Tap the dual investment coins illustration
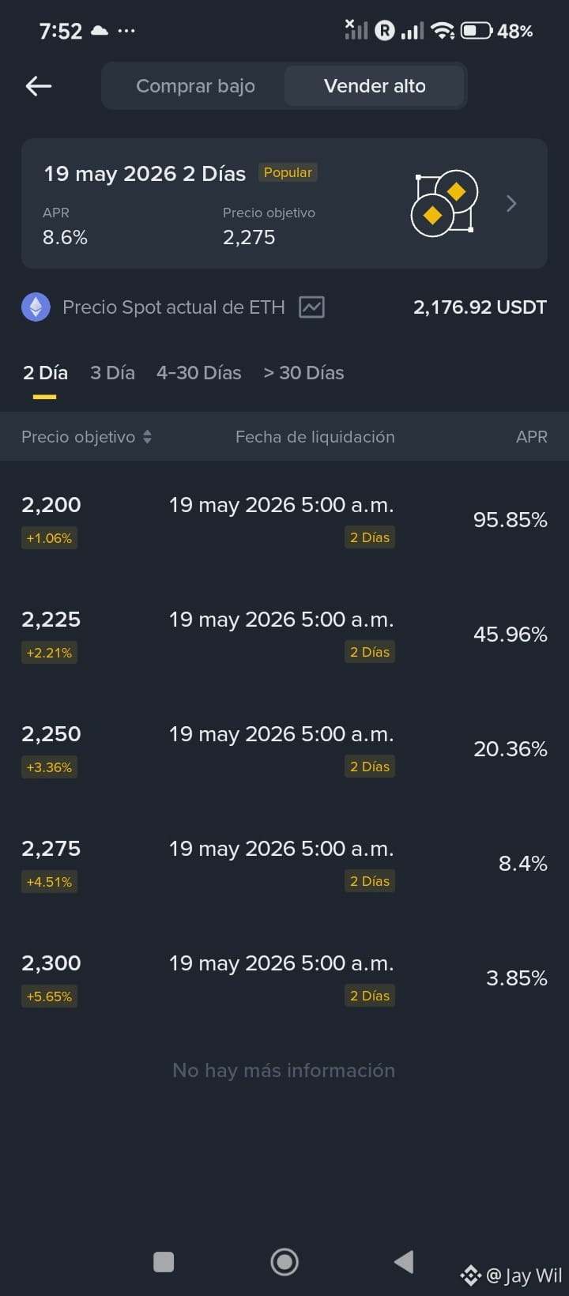Image resolution: width=569 pixels, height=1296 pixels. coord(445,203)
